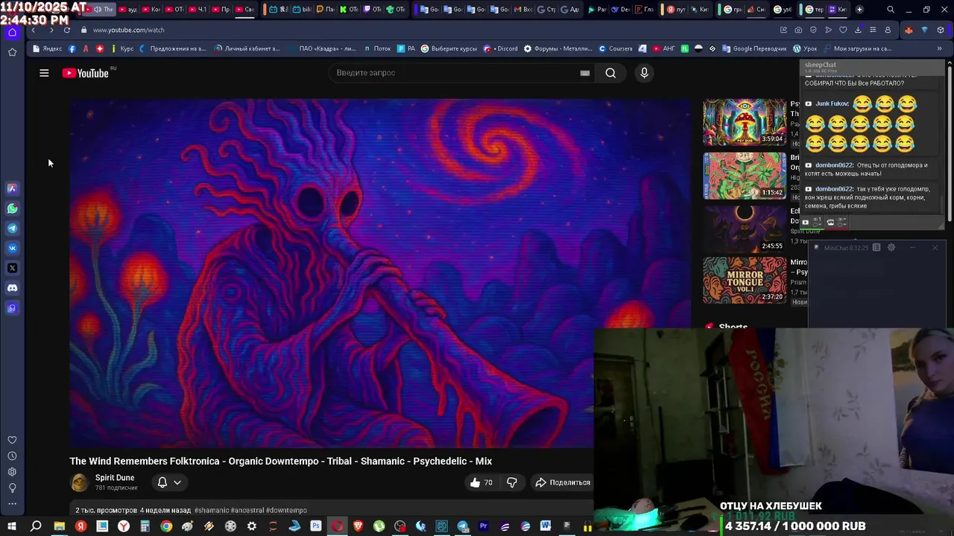
Task: Open the Google Переводчик bookmark
Action: tap(754, 48)
